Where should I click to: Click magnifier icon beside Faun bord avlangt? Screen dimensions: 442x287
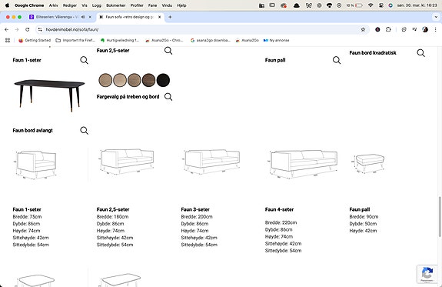84,130
